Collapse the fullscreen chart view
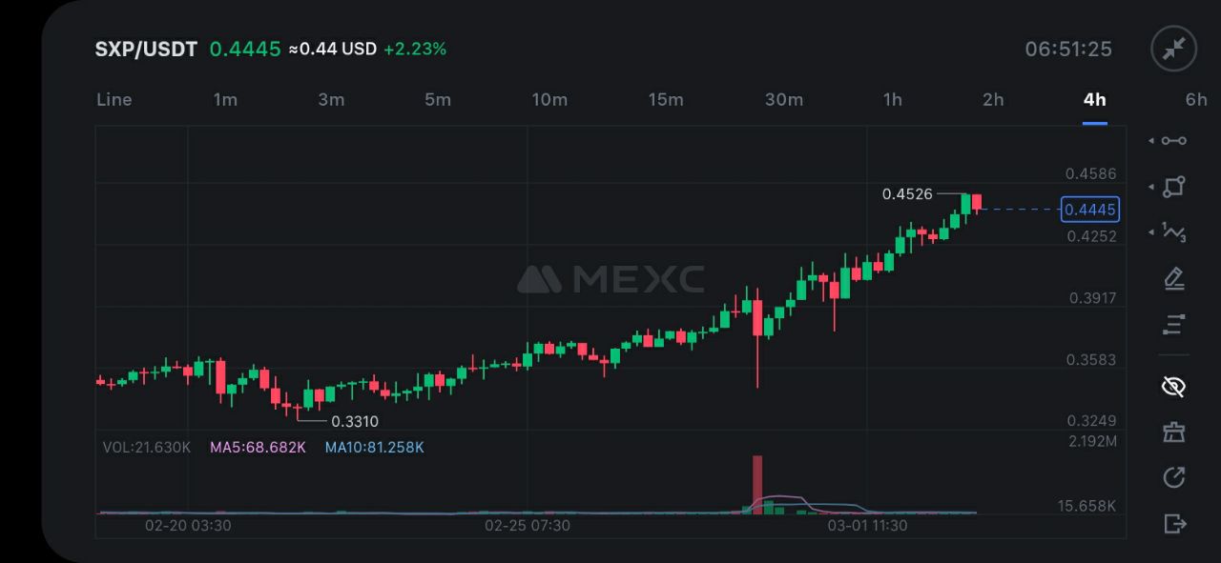1221x563 pixels. pos(1173,49)
